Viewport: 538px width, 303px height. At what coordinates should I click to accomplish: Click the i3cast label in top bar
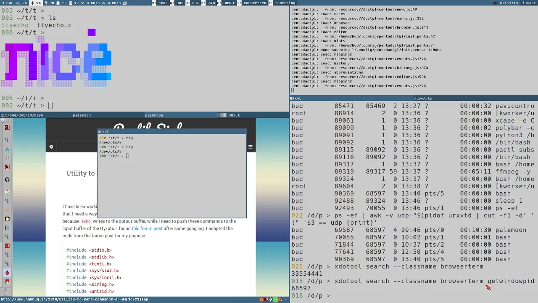point(528,3)
